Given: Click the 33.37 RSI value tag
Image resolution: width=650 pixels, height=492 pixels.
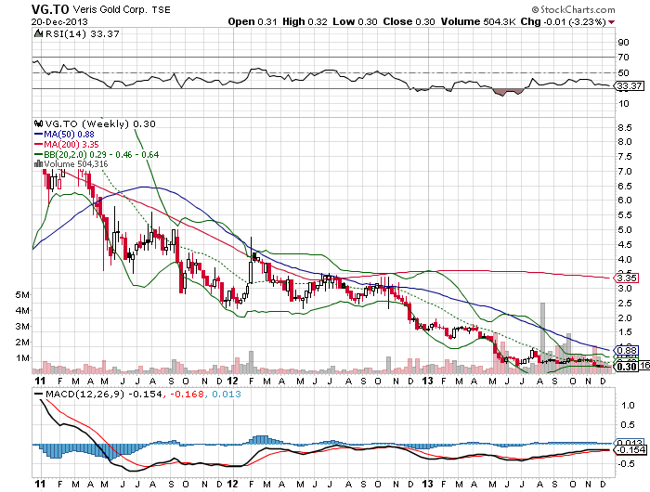Looking at the screenshot, I should [x=630, y=86].
